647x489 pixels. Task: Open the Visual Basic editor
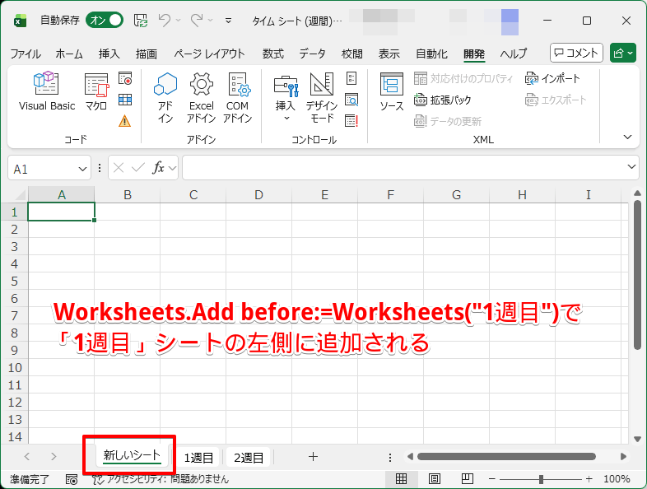click(x=46, y=91)
